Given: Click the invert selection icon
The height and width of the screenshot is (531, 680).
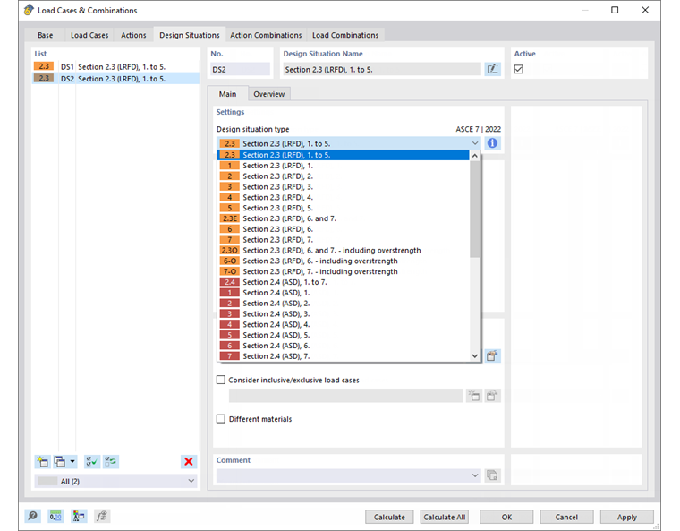Looking at the screenshot, I should pyautogui.click(x=111, y=461).
